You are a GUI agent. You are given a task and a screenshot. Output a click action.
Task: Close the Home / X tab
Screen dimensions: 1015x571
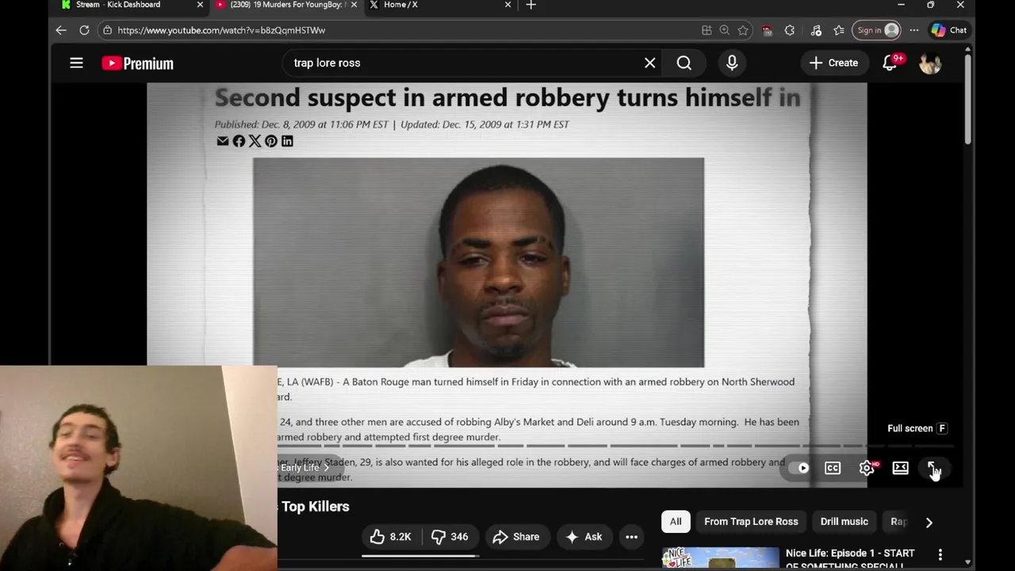(507, 5)
